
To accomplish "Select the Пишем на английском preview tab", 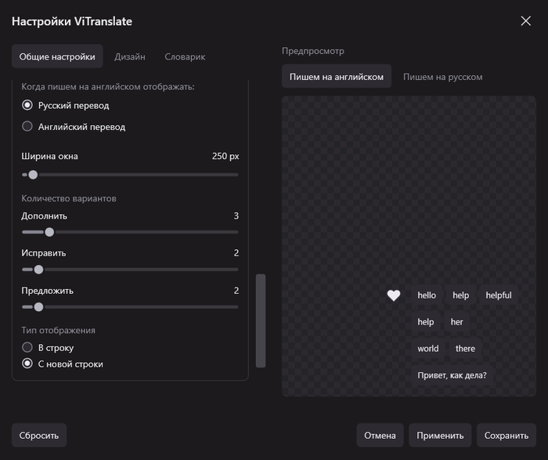I will click(x=337, y=77).
